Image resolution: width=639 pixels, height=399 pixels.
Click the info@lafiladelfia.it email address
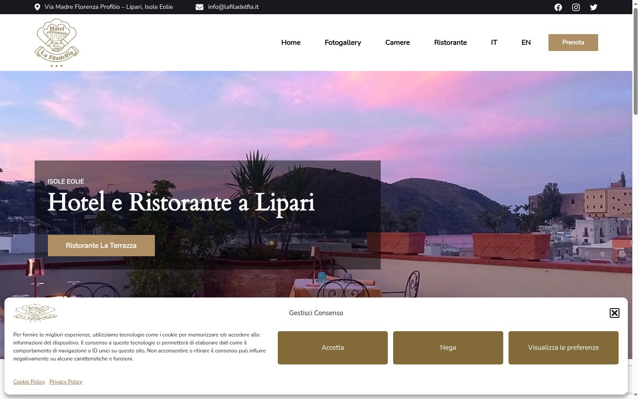coord(233,7)
